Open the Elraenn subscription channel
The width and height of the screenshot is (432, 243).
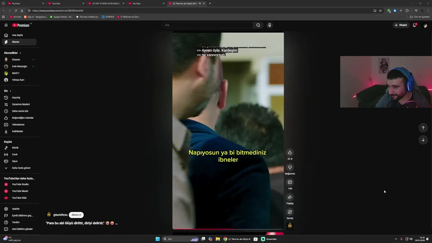pyautogui.click(x=19, y=60)
